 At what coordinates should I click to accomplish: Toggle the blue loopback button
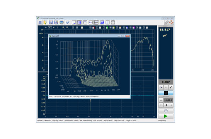coord(166,93)
